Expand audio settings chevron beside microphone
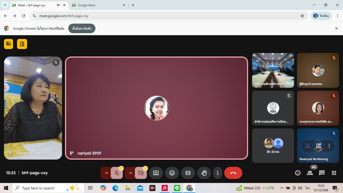The width and height of the screenshot is (343, 193). tap(107, 173)
